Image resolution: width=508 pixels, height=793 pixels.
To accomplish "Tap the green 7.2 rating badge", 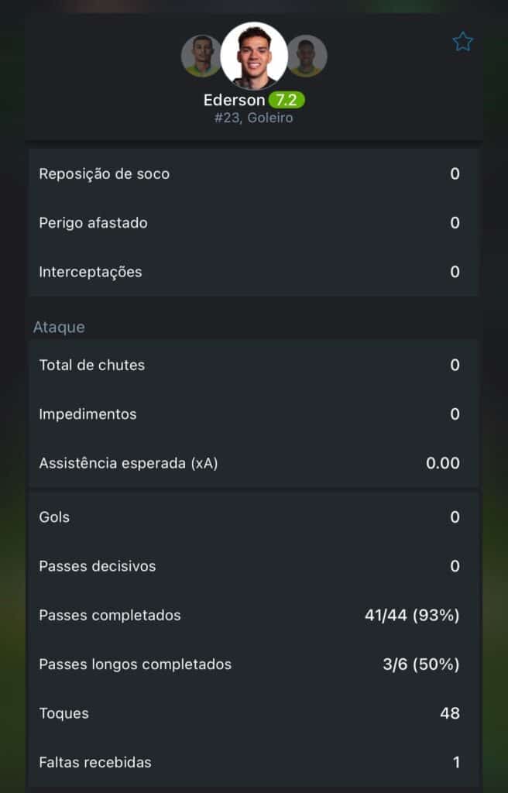I will click(x=287, y=101).
